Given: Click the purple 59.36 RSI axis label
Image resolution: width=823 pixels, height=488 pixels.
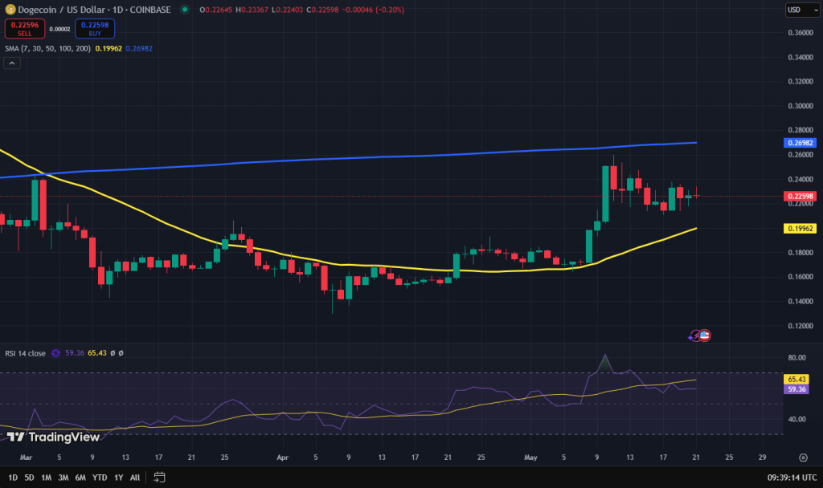Looking at the screenshot, I should click(796, 389).
